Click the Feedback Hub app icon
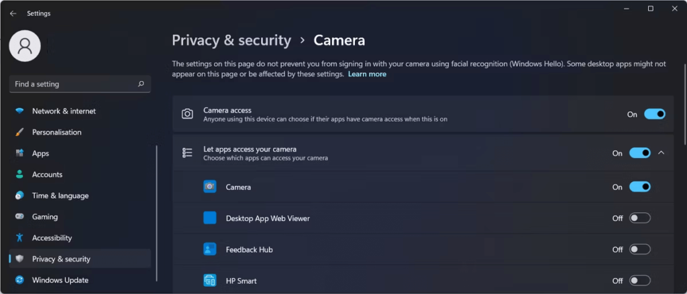This screenshot has height=294, width=687. click(x=210, y=249)
